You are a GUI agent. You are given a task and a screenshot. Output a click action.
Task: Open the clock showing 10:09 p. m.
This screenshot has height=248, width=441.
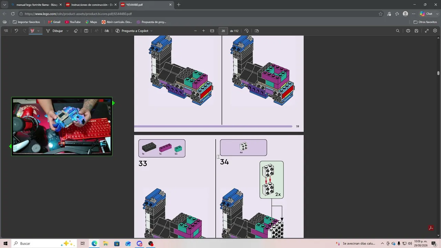(421, 243)
